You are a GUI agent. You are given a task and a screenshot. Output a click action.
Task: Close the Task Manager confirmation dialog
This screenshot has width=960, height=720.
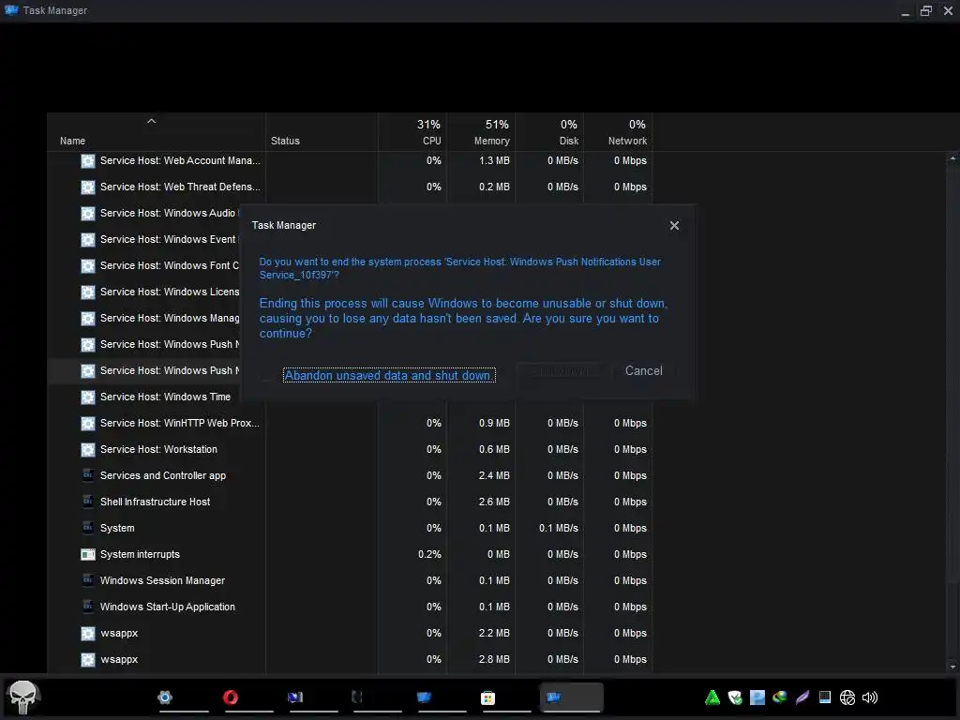pyautogui.click(x=674, y=226)
